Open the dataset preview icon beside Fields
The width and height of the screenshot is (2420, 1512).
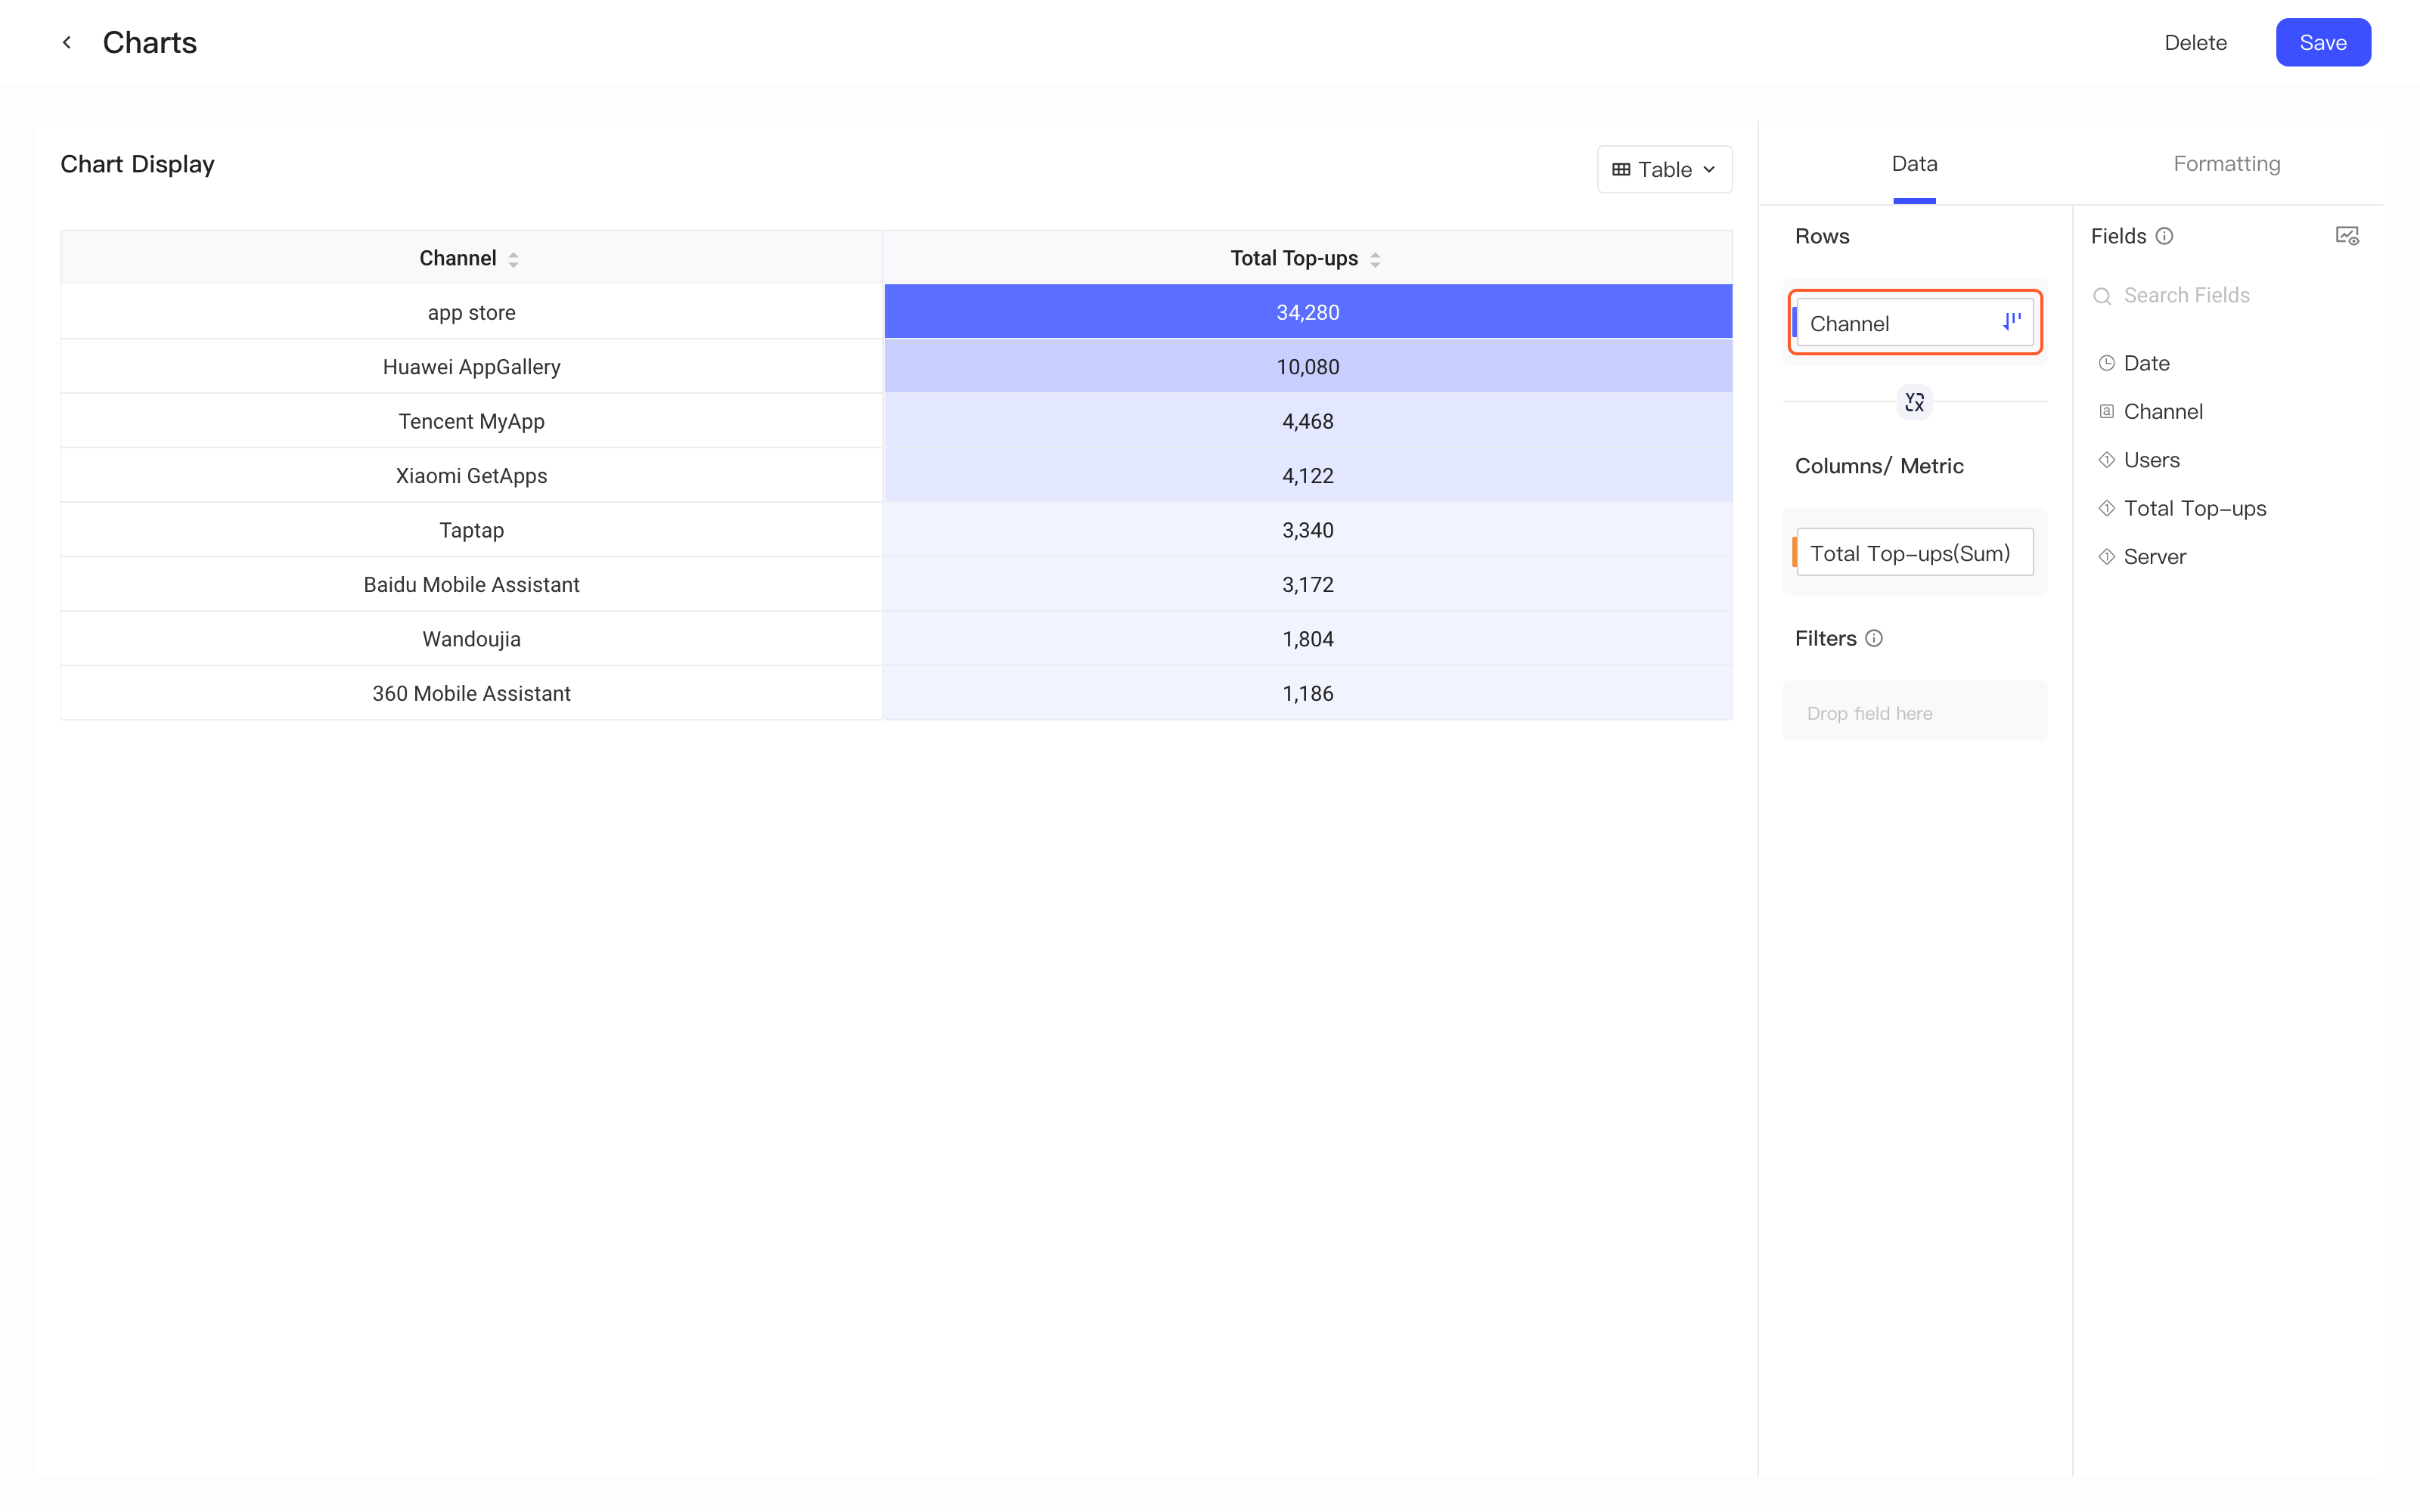point(2347,236)
